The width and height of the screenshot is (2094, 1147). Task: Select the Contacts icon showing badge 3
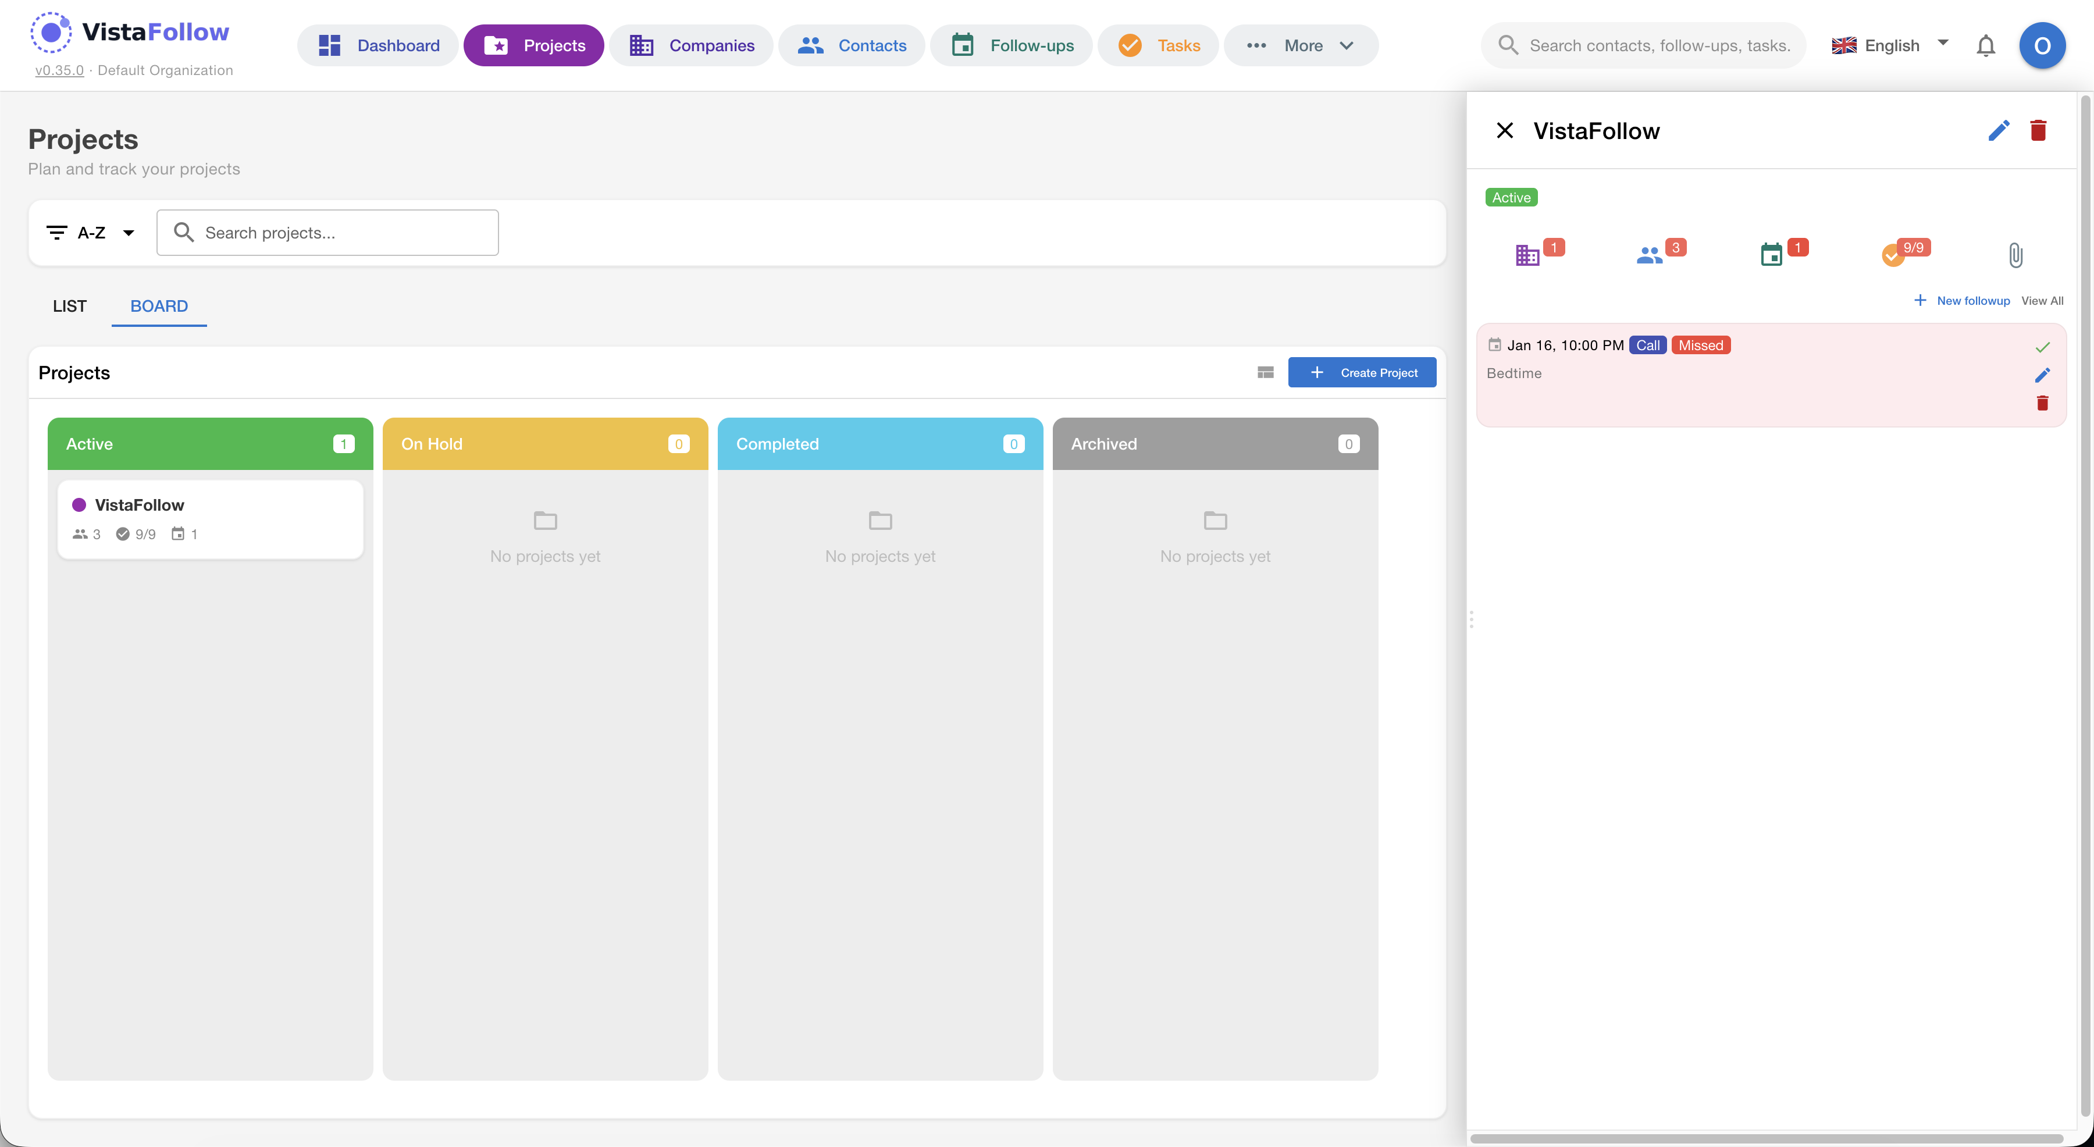(1651, 254)
